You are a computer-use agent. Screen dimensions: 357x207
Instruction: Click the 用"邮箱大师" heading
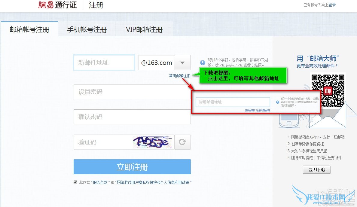click(x=318, y=59)
